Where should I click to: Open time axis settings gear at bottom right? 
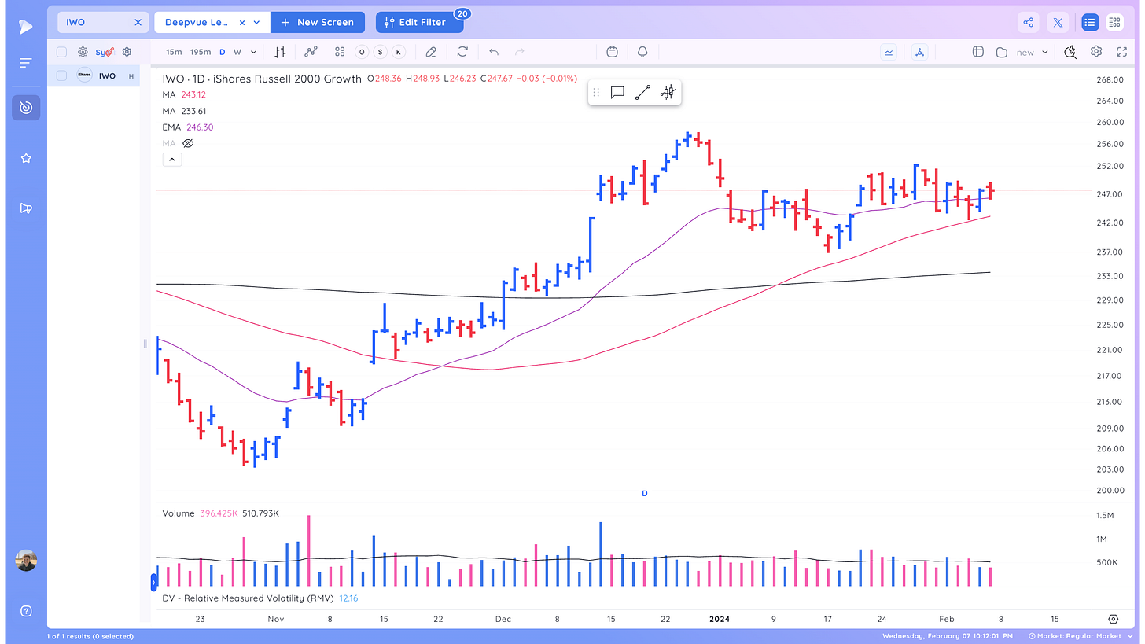coord(1114,619)
